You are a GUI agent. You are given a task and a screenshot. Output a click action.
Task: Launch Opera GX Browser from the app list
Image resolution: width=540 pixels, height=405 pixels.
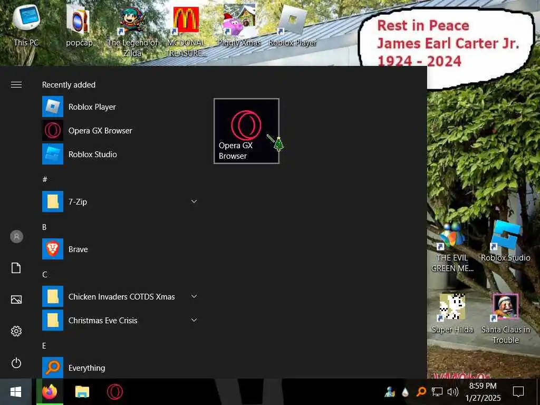coord(120,131)
